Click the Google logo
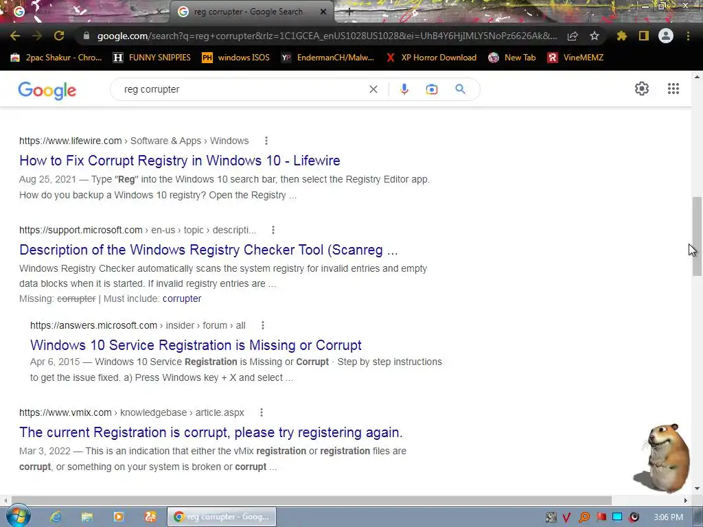 [x=47, y=91]
